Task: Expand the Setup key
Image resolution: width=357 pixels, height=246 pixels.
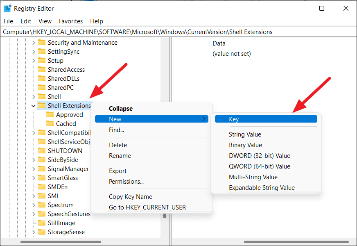Action: coord(34,61)
